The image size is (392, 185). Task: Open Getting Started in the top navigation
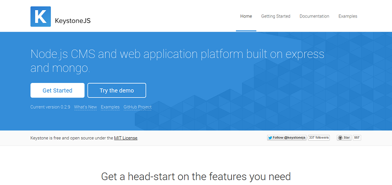[x=276, y=16]
